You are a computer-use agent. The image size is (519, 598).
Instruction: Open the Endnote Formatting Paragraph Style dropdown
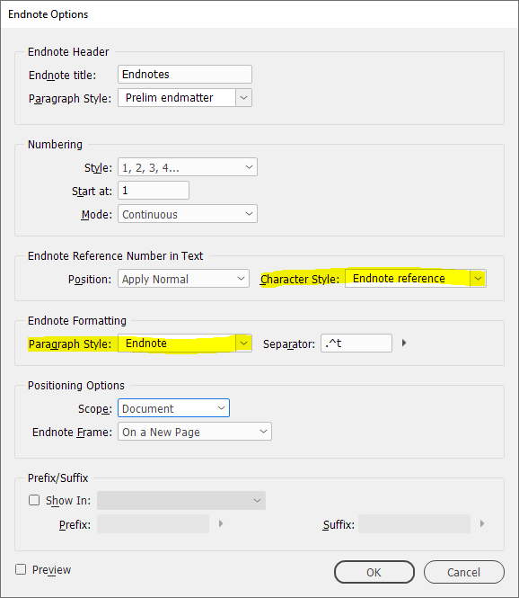click(x=185, y=344)
